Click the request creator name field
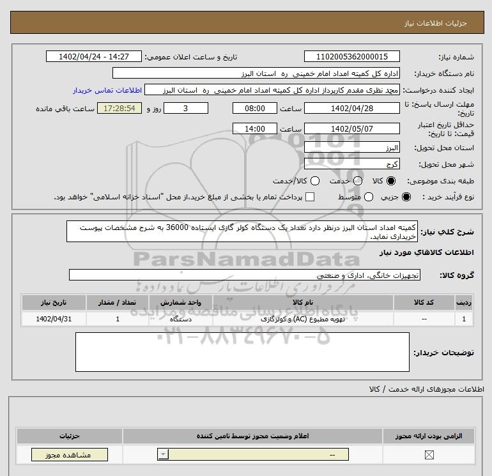 272,89
